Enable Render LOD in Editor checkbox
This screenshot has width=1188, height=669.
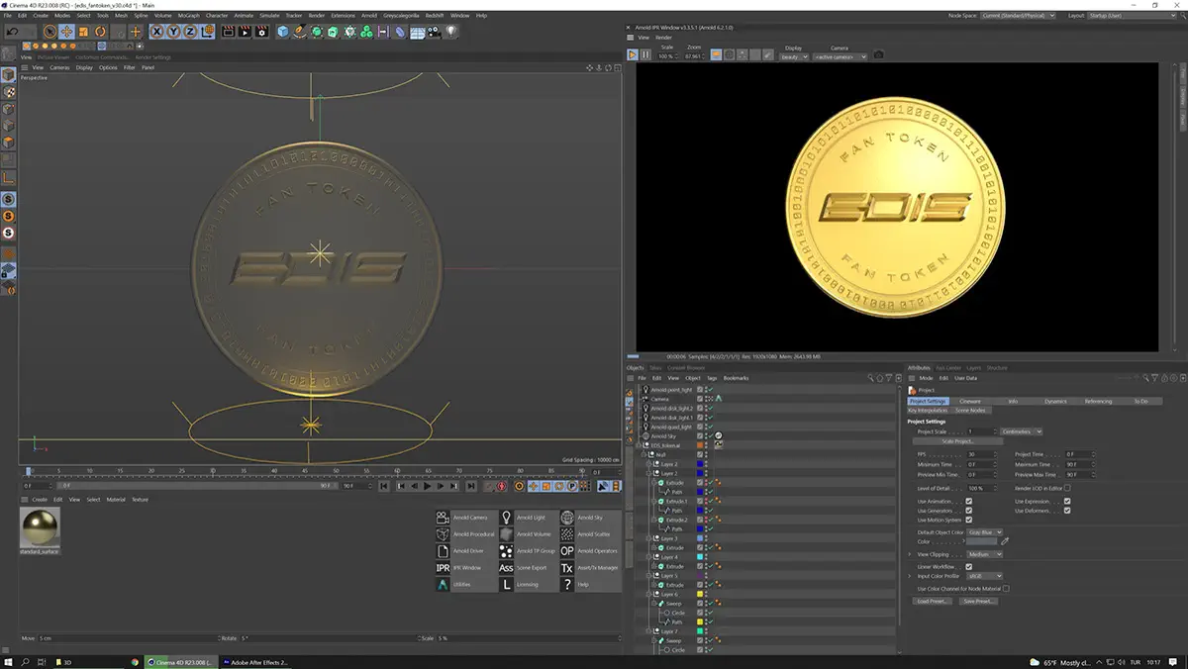1067,488
